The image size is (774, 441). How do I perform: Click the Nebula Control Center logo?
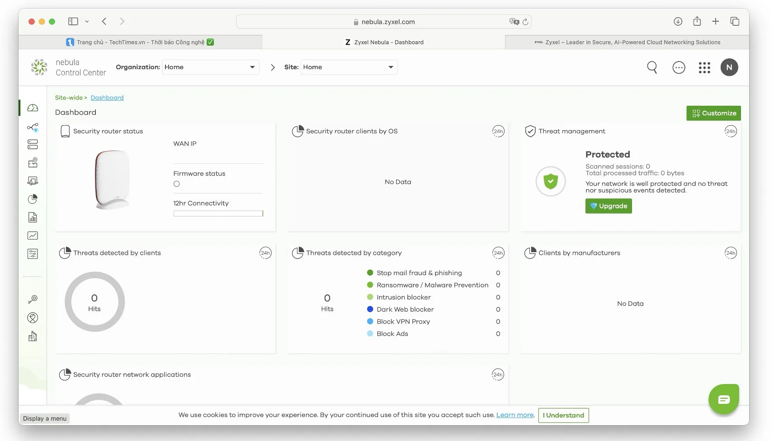point(68,67)
